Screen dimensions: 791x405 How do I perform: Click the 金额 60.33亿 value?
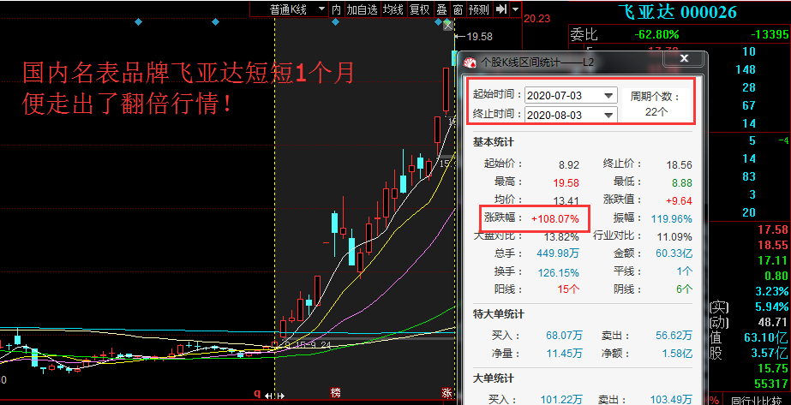click(674, 254)
